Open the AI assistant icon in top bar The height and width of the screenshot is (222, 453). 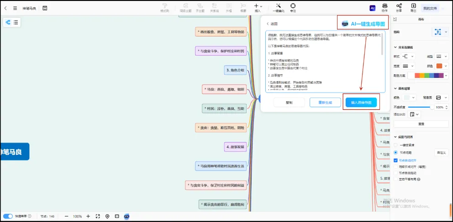click(x=372, y=8)
